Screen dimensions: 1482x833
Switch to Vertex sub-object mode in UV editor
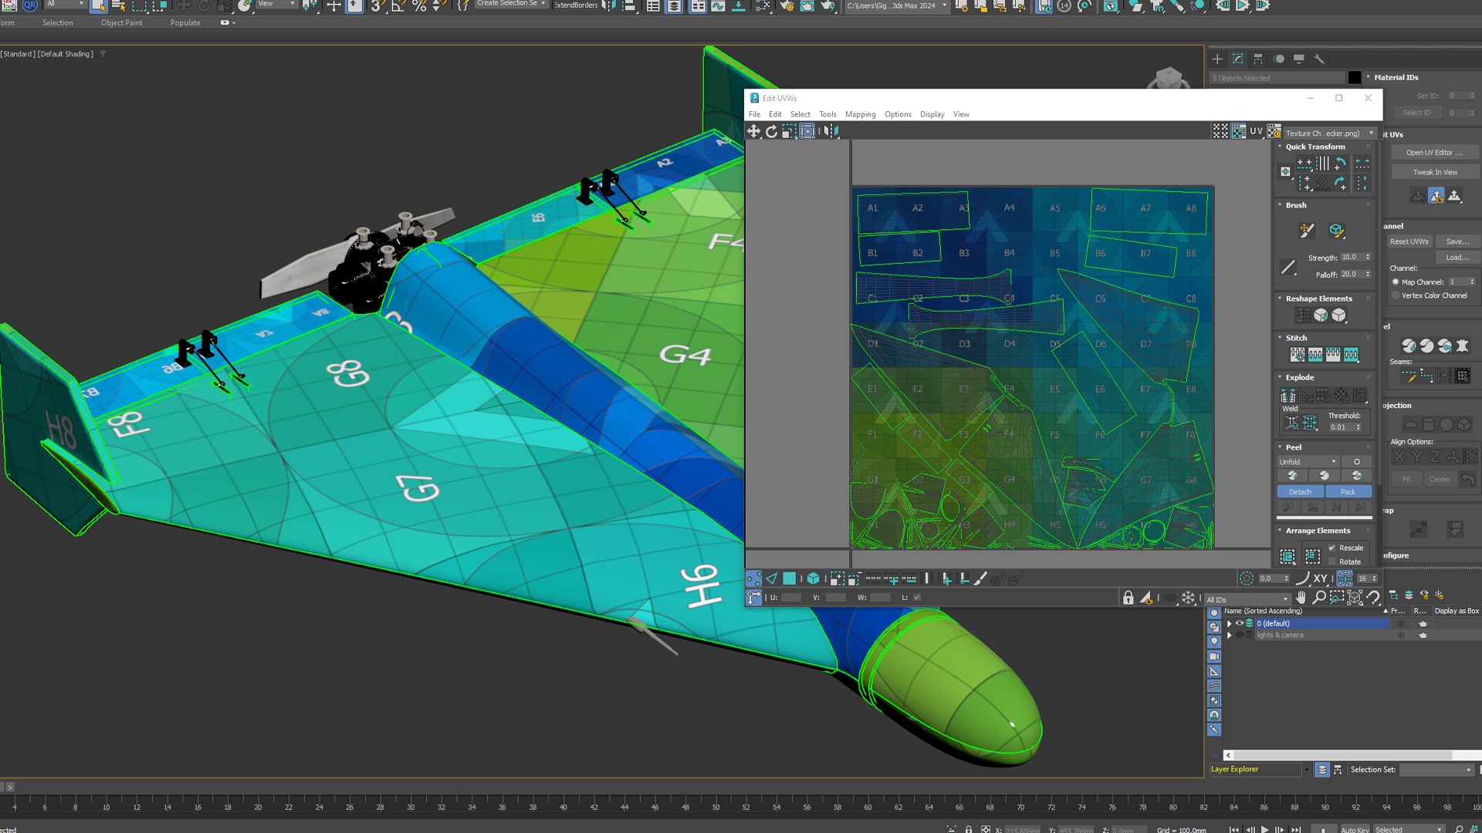754,578
